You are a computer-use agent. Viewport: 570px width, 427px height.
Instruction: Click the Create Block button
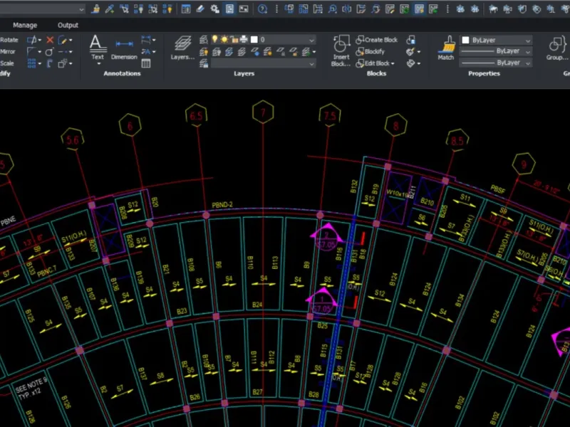click(376, 40)
